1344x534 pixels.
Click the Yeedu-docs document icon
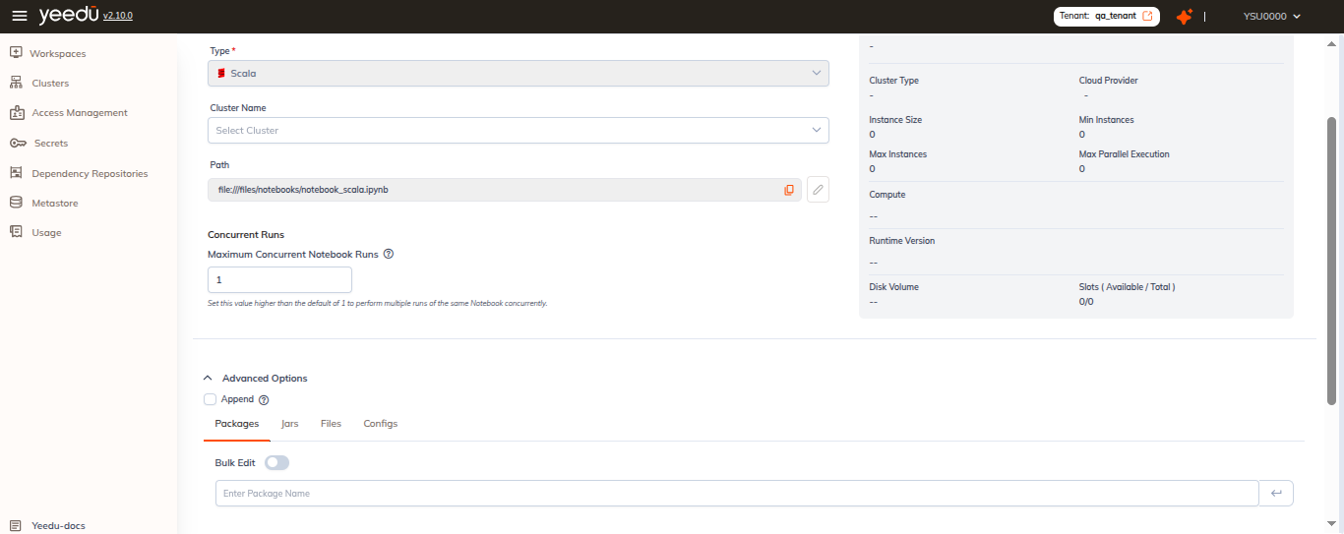[16, 525]
